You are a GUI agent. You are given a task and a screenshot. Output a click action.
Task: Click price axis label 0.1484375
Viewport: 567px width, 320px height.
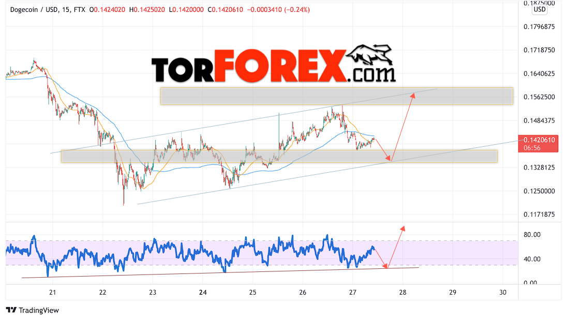539,120
